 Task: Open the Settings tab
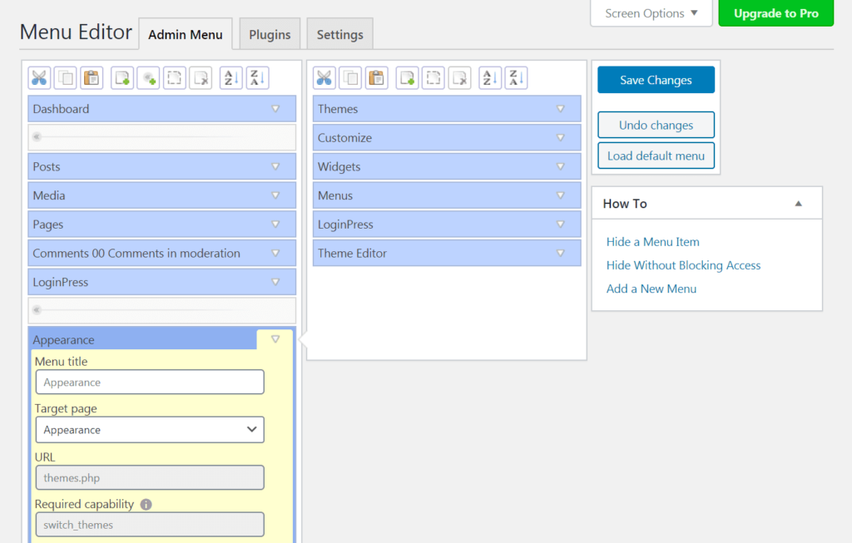coord(339,34)
